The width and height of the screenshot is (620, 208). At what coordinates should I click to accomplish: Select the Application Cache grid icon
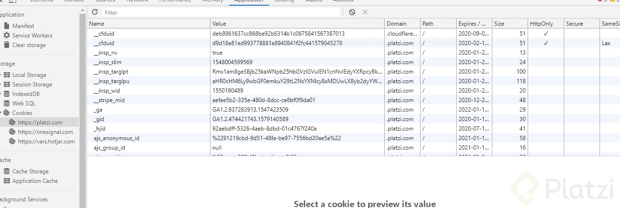7,181
